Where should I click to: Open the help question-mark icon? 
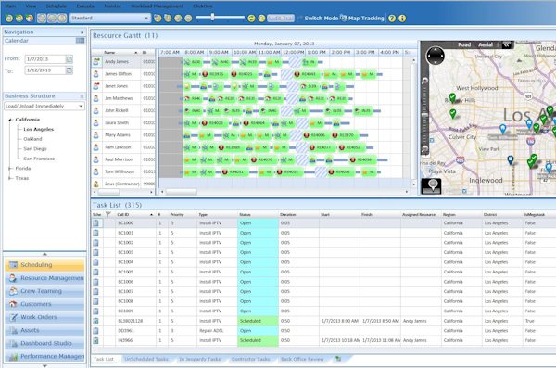392,19
